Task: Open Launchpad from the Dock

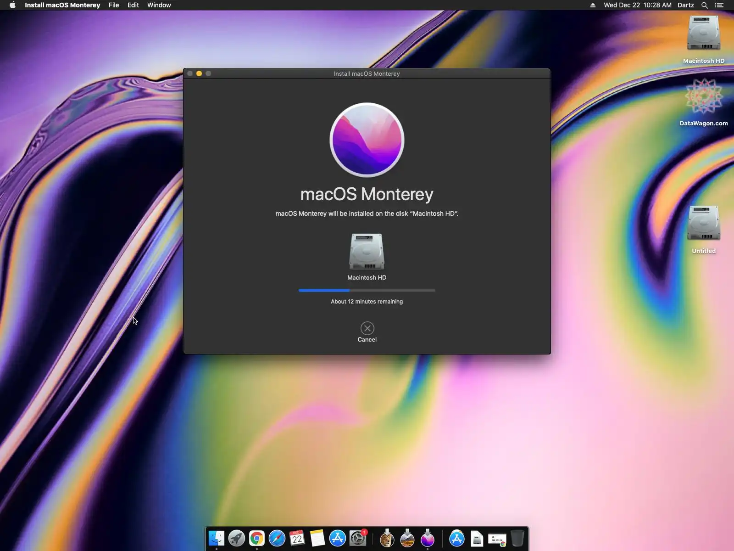Action: 237,538
